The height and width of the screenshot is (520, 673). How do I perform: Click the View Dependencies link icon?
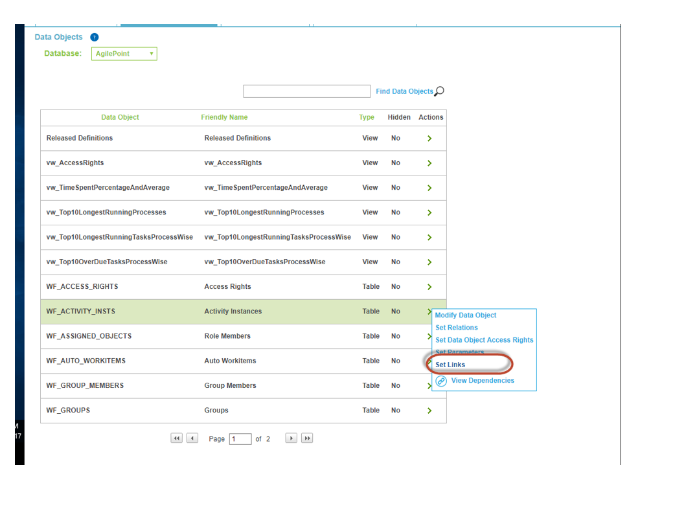point(441,381)
